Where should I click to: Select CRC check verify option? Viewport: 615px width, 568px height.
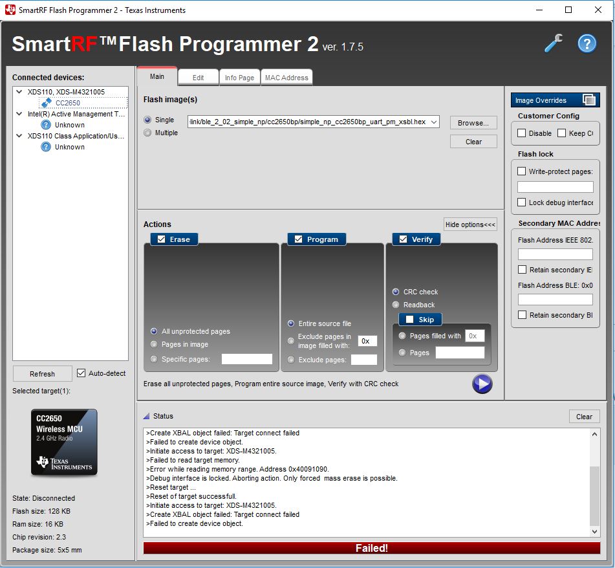(x=396, y=292)
